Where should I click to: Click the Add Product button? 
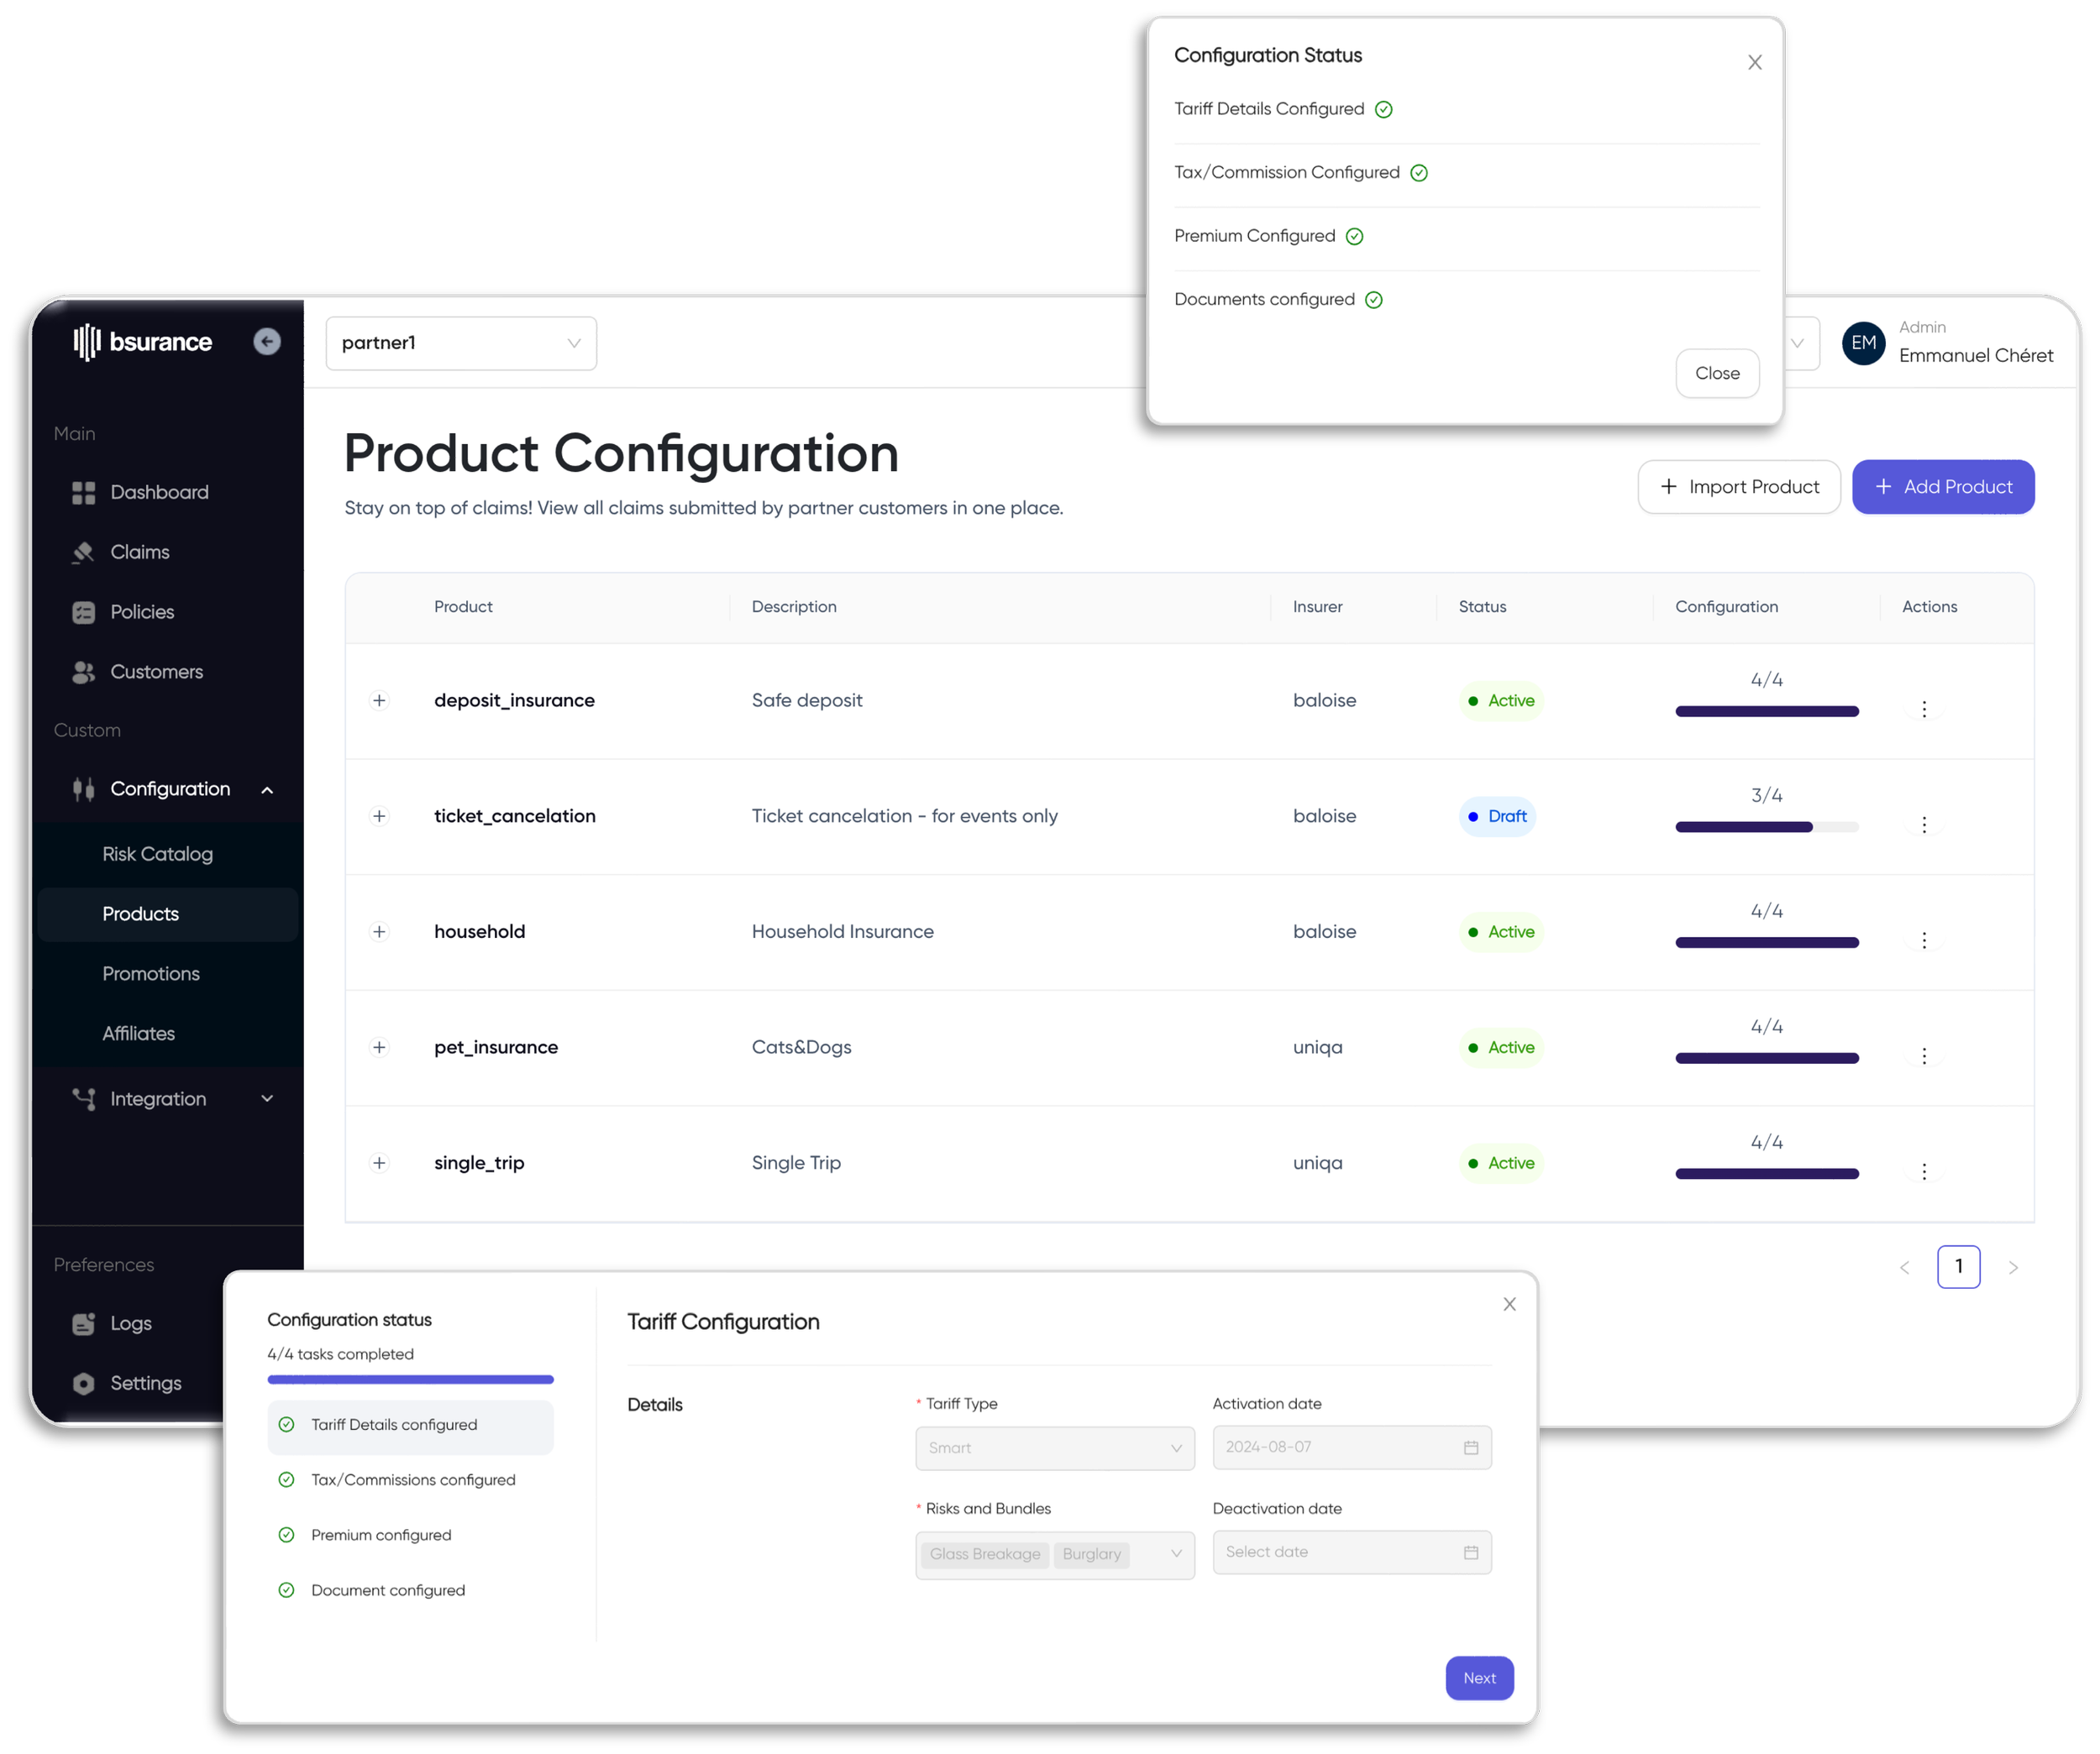click(x=1942, y=487)
